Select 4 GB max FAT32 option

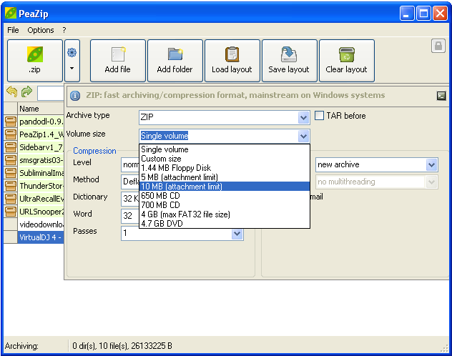225,214
